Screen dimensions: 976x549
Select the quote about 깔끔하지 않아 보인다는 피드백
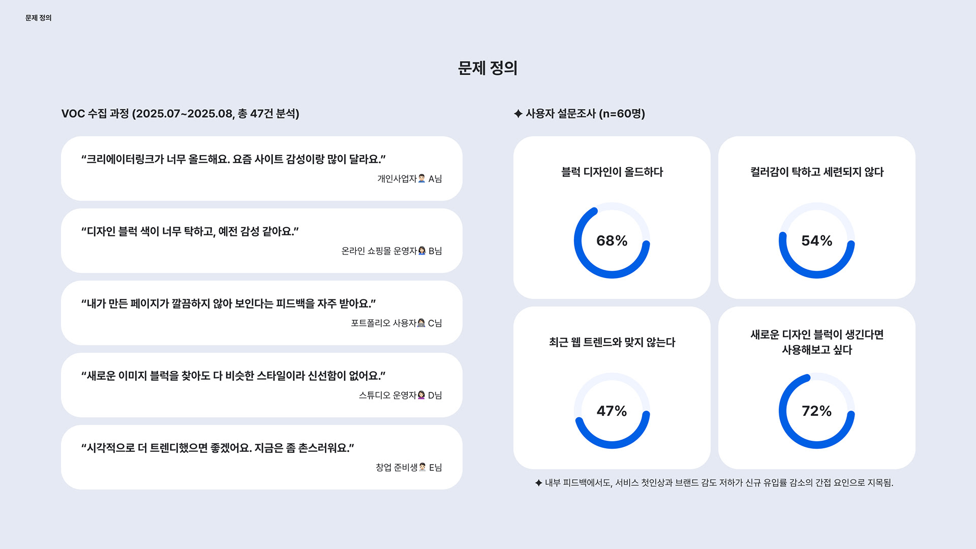pyautogui.click(x=262, y=313)
